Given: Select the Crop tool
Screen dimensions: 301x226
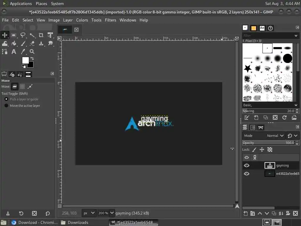Looking at the screenshot, I should [41, 35].
